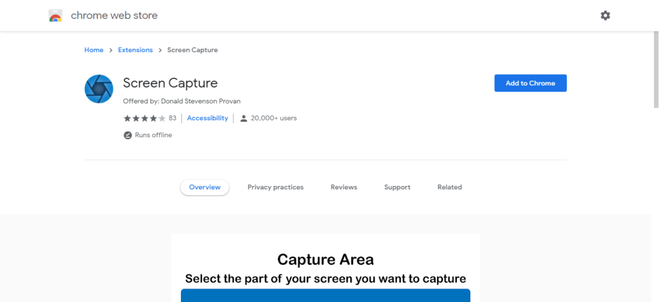Screen dimensions: 659x302
Task: Open the settings gear icon
Action: point(605,15)
